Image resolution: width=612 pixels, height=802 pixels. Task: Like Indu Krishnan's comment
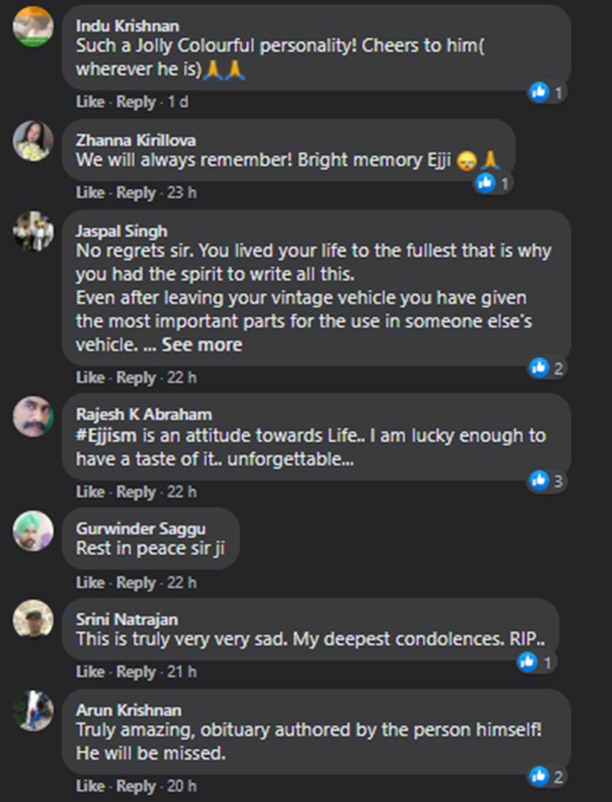90,102
